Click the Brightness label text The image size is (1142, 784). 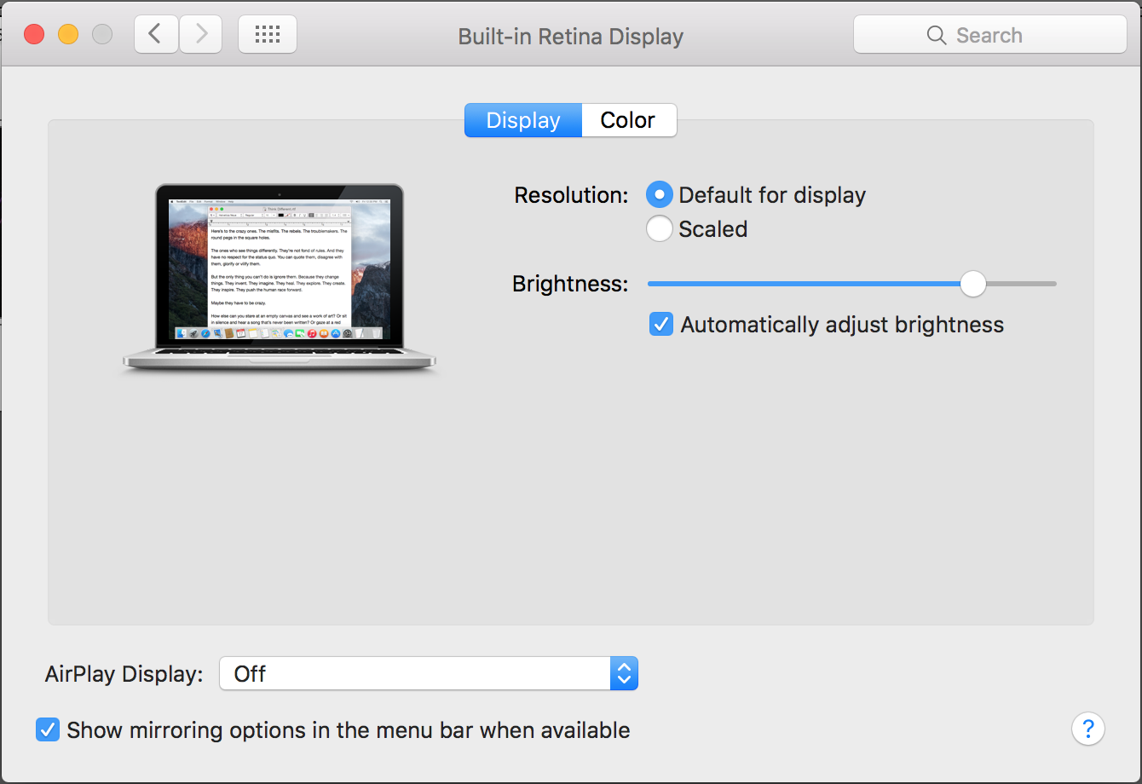click(x=570, y=284)
